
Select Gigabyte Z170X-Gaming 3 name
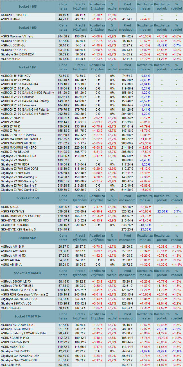click(x=19, y=177)
